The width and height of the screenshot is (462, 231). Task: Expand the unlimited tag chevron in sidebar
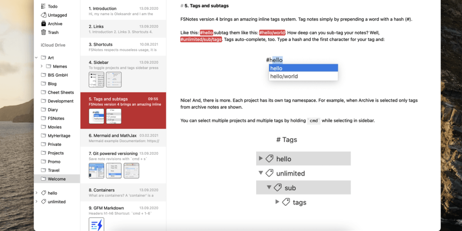point(36,202)
